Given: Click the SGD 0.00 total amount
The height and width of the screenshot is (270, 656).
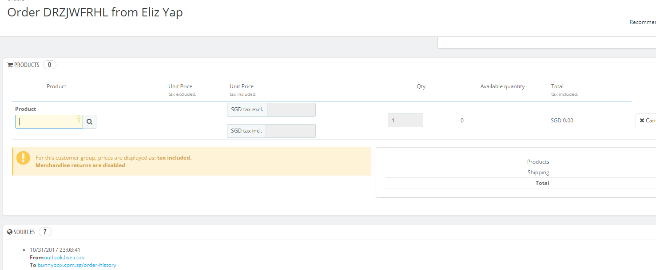Looking at the screenshot, I should [562, 121].
